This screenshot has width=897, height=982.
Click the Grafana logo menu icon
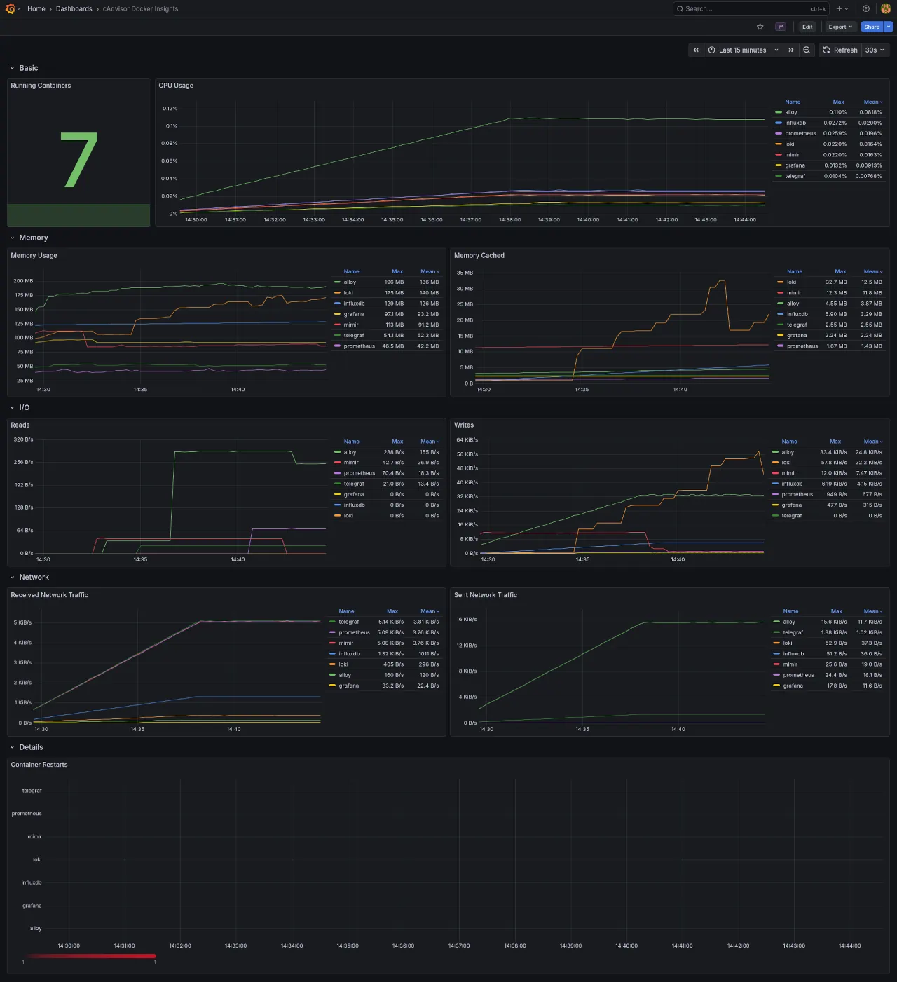11,8
